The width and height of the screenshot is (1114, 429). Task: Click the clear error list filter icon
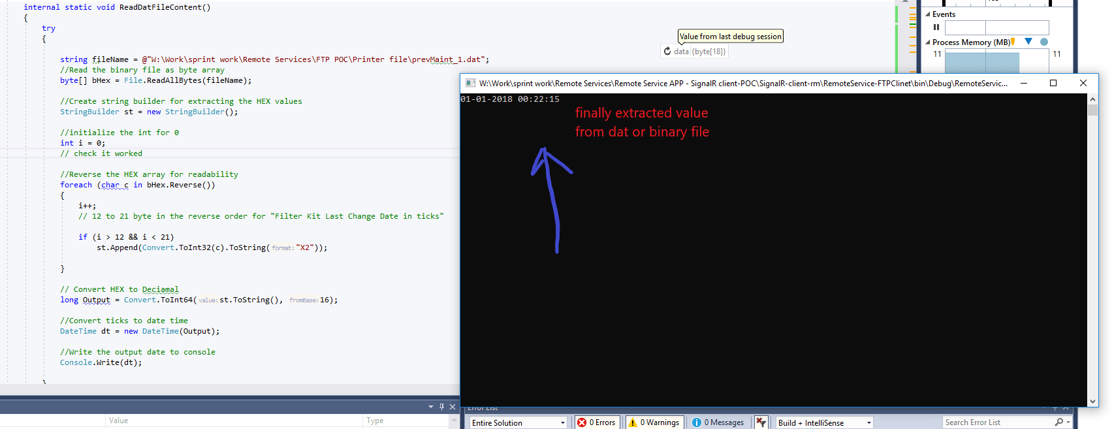[761, 422]
